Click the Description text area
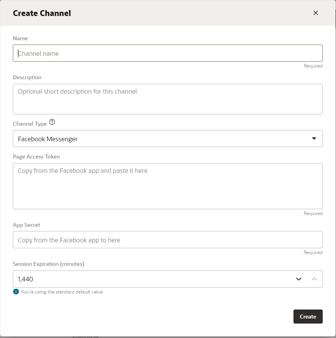 pyautogui.click(x=168, y=99)
